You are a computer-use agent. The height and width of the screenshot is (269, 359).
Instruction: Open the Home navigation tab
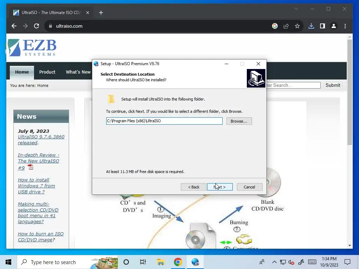[x=22, y=72]
